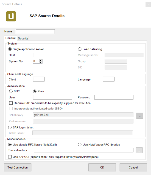This screenshot has width=151, height=175.
Task: Switch to the Security tab
Action: tap(23, 38)
